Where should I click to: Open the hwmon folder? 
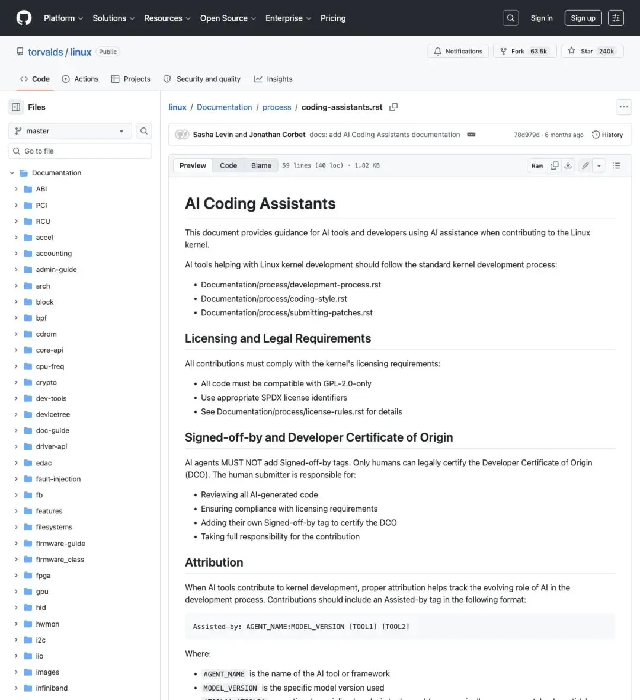(x=47, y=624)
